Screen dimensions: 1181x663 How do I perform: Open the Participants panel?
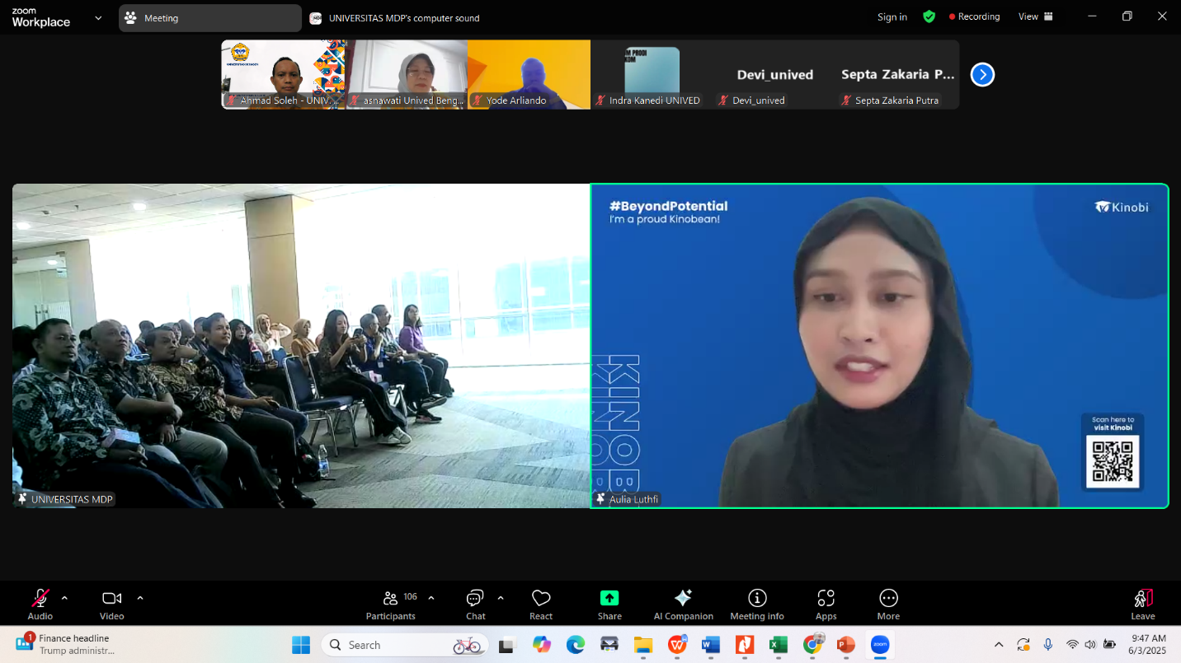pos(391,605)
